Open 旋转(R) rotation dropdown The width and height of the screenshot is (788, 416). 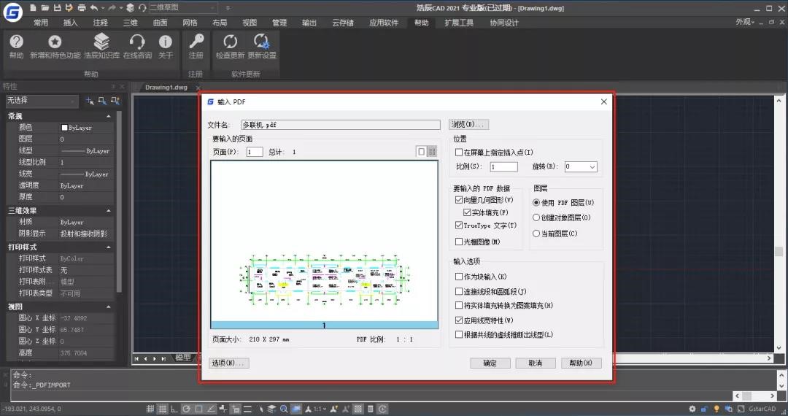click(581, 167)
